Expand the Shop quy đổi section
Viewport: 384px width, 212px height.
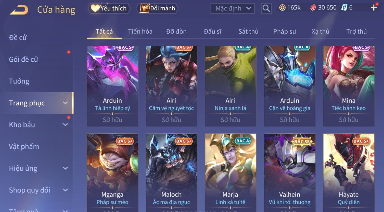[65, 190]
